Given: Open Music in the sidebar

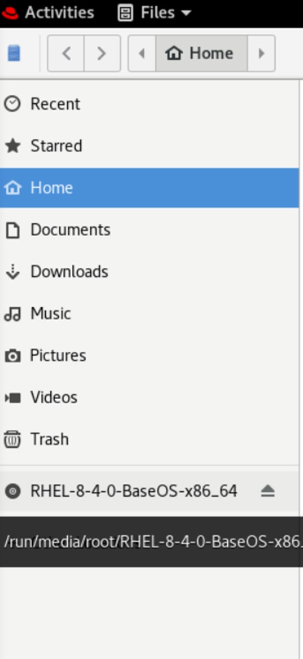Looking at the screenshot, I should 149,313.
